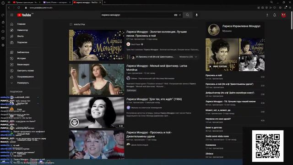Viewport: 293px width, 165px height.
Task: Click the page vertical scrollbar
Action: pos(292,20)
